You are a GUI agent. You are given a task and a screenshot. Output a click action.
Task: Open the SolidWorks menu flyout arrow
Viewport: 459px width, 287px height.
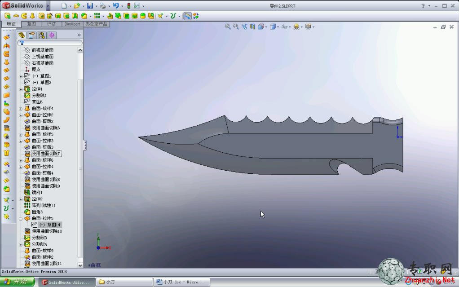click(48, 5)
